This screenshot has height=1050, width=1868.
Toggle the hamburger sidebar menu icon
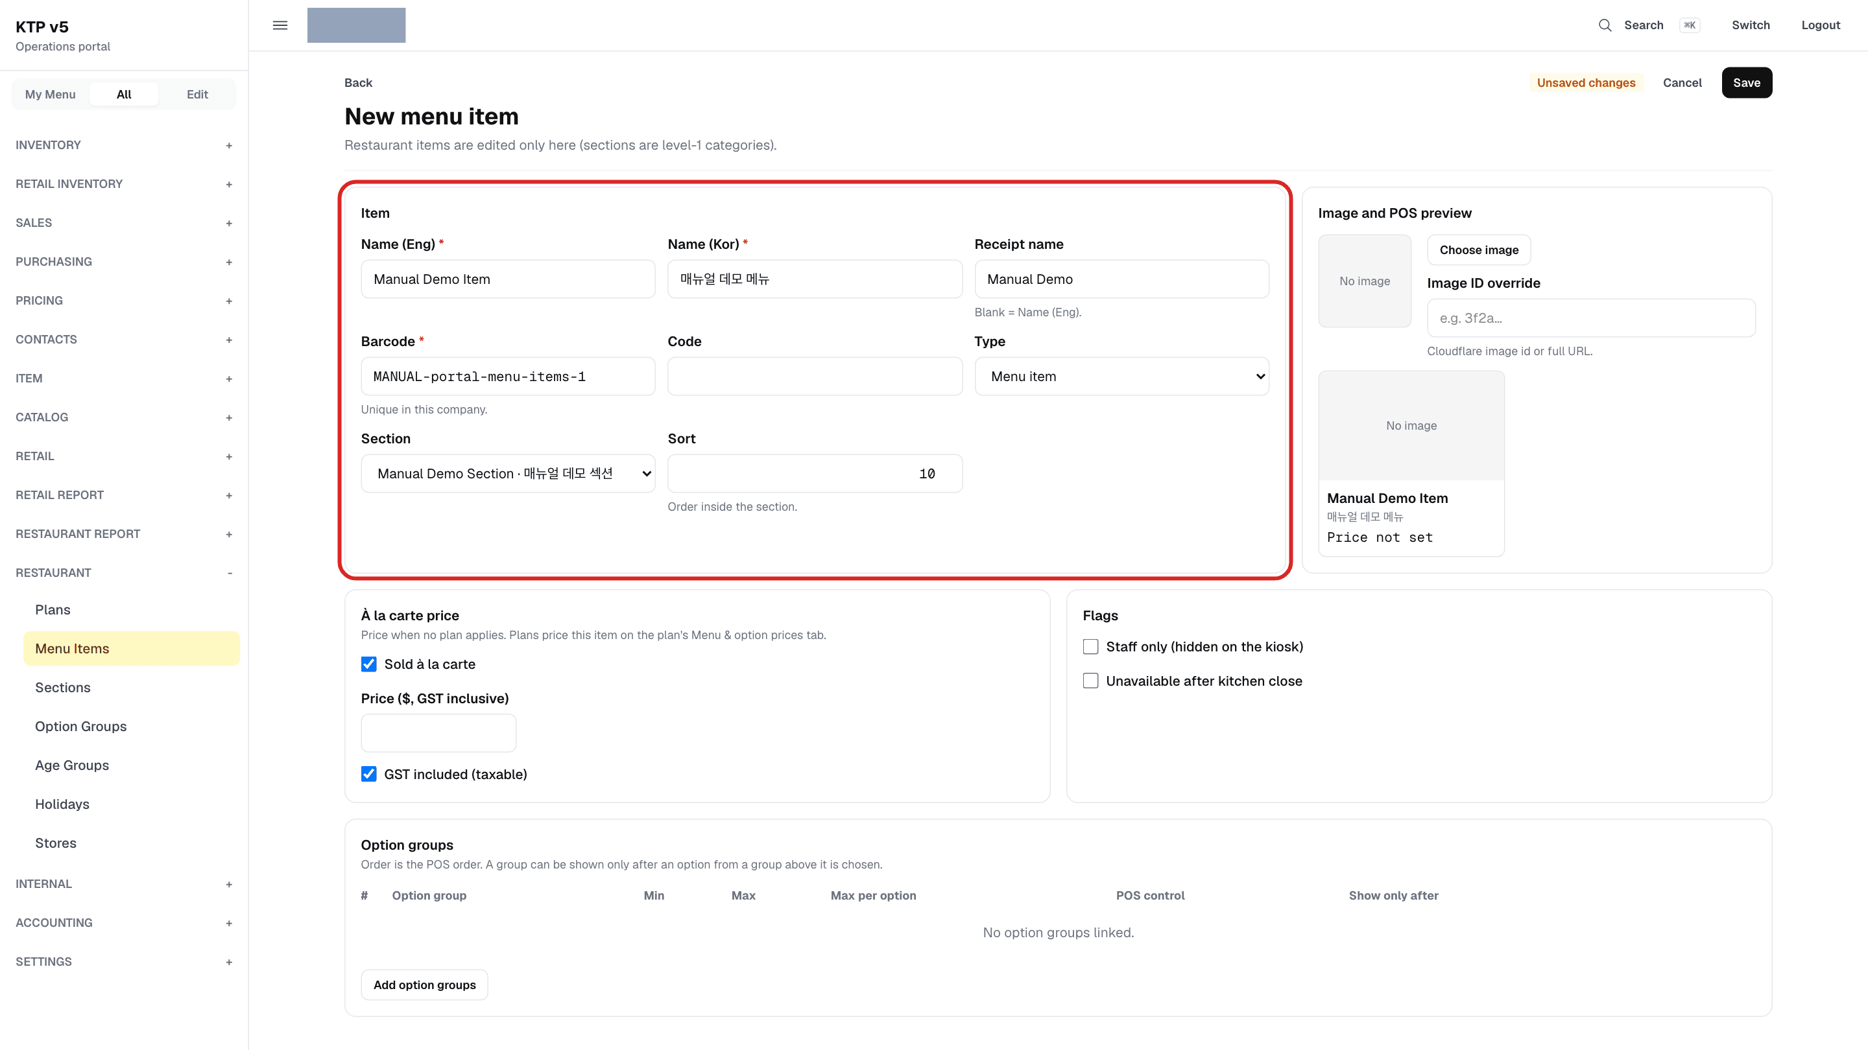[280, 25]
